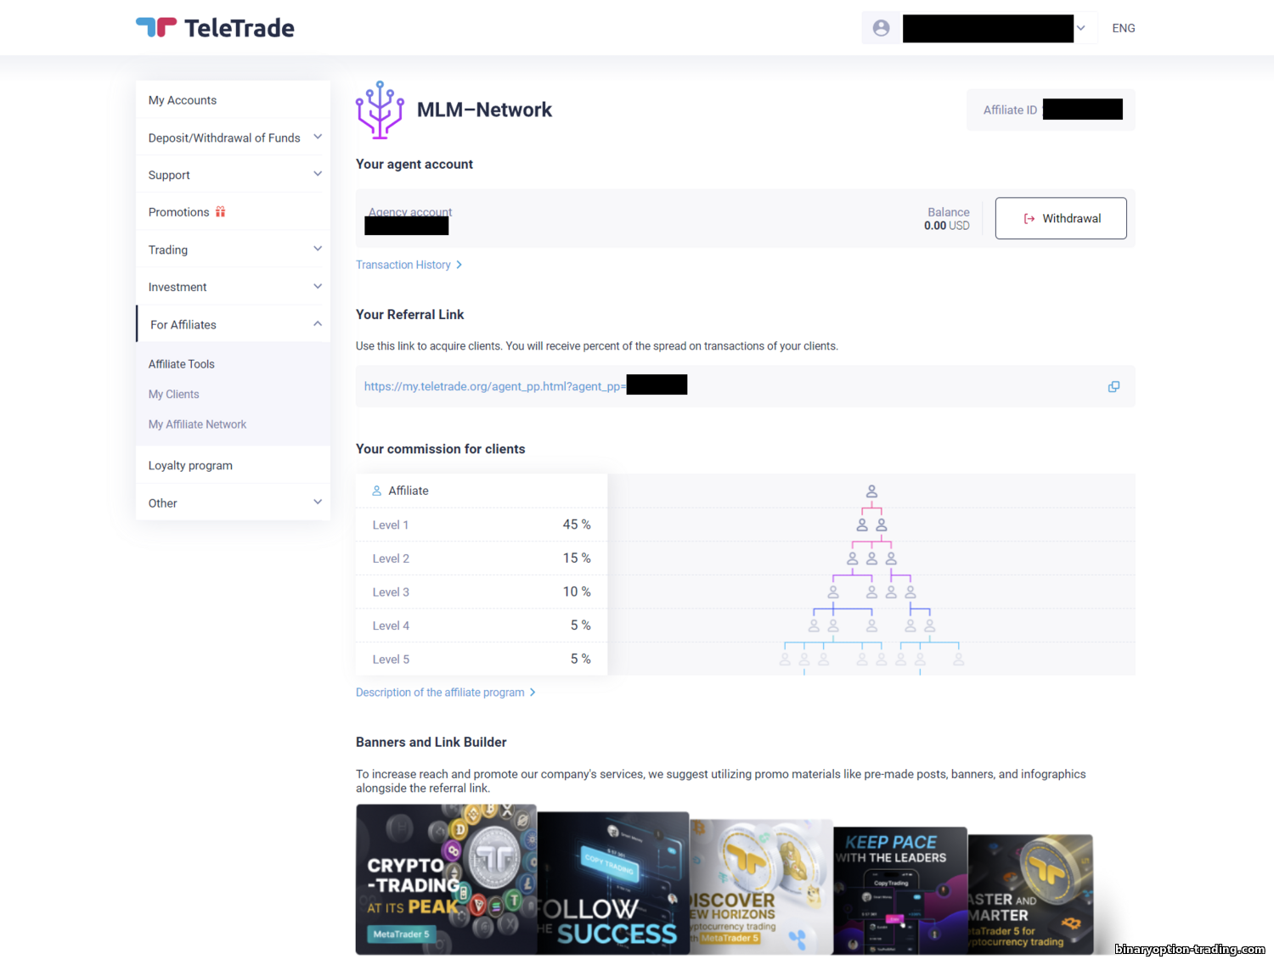This screenshot has height=965, width=1274.
Task: Expand the Other sidebar section
Action: pos(233,502)
